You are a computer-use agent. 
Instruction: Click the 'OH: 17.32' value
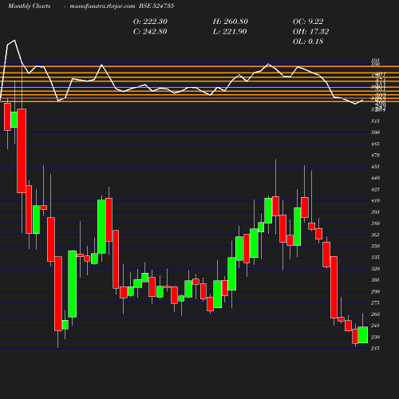310,32
